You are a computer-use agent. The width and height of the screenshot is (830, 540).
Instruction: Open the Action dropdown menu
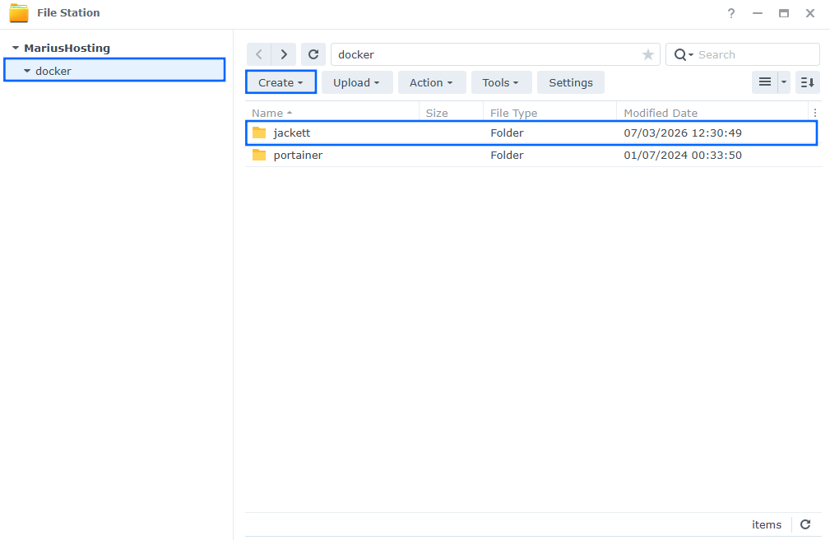431,82
